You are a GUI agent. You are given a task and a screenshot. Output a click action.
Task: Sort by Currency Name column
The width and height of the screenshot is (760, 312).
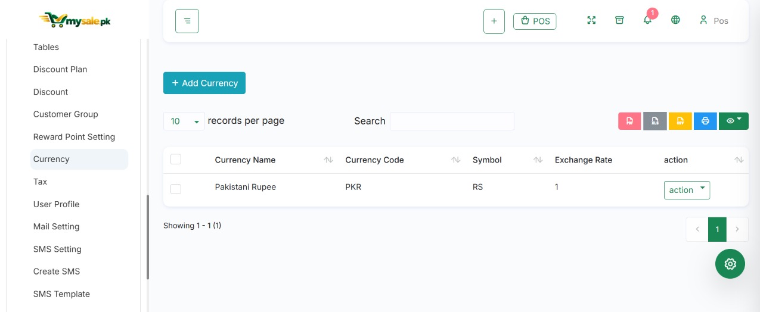pos(328,160)
